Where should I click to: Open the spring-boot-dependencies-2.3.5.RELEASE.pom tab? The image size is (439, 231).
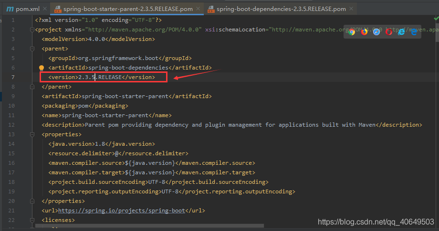(281, 9)
